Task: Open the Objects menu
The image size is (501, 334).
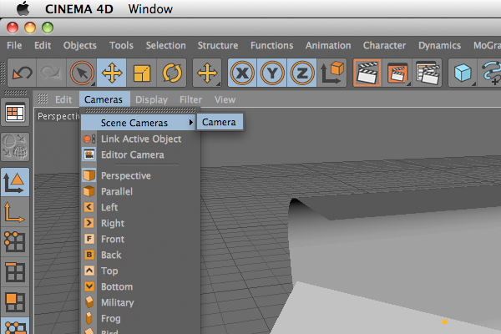Action: (x=80, y=45)
